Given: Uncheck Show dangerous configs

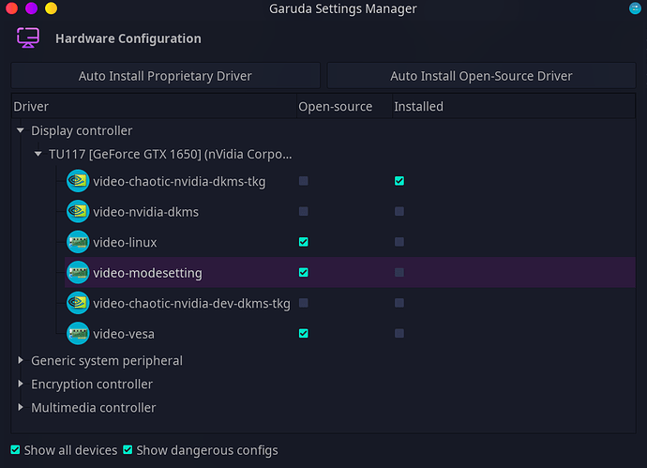Looking at the screenshot, I should tap(128, 450).
